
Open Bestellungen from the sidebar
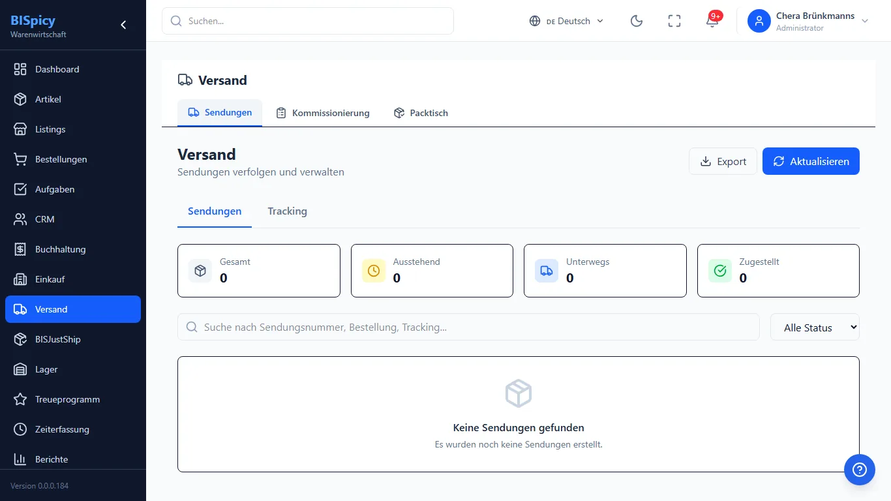click(x=73, y=159)
